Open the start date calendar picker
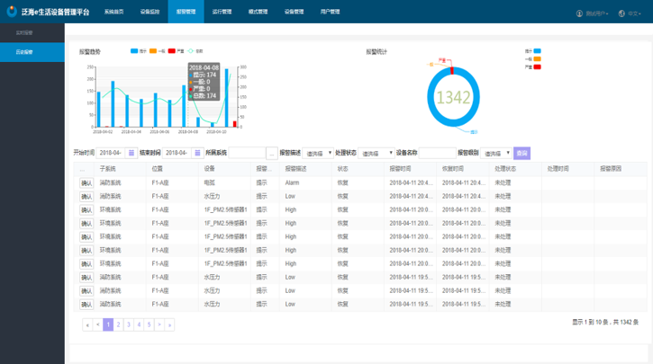 click(132, 153)
